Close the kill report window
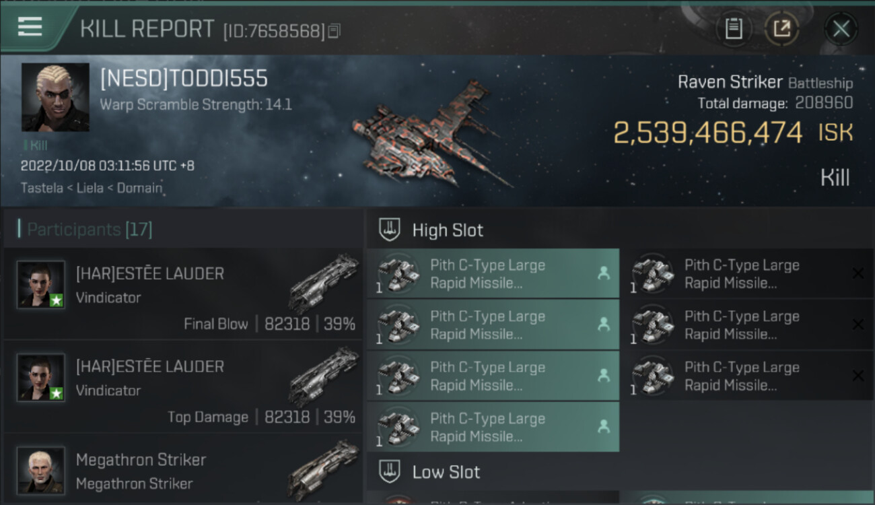Image resolution: width=875 pixels, height=505 pixels. 841,29
